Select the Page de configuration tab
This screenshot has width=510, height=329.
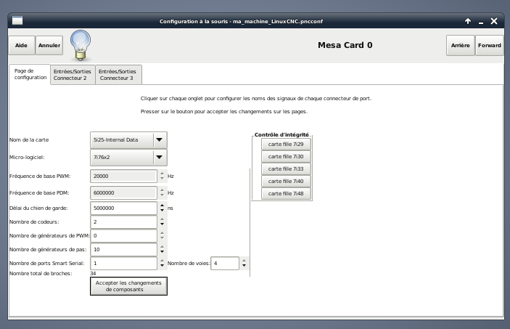[x=30, y=74]
